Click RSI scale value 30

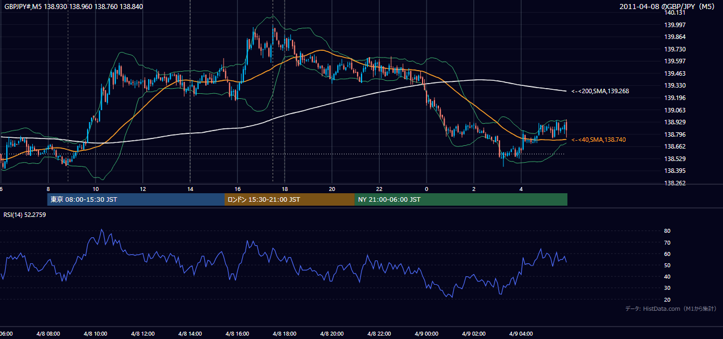pyautogui.click(x=668, y=288)
